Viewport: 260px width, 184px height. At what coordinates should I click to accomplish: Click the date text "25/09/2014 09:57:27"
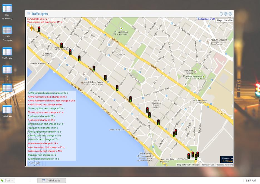(x=38, y=19)
